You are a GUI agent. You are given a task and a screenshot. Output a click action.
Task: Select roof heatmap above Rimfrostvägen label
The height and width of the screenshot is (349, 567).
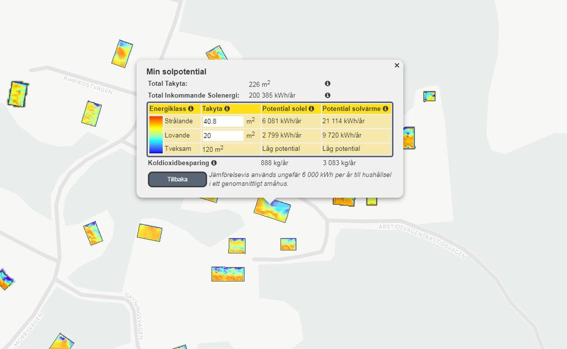[122, 54]
